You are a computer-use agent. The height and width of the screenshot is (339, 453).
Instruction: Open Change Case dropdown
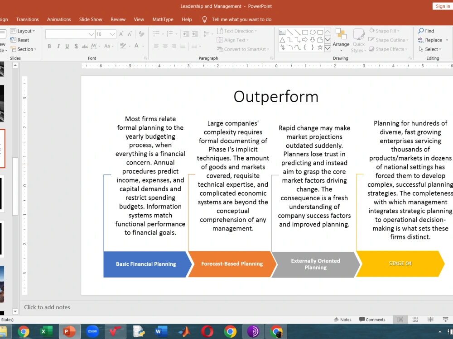pyautogui.click(x=109, y=46)
